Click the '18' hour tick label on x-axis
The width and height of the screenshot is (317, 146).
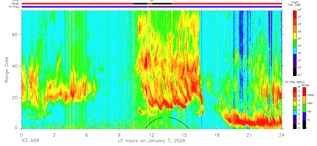click(x=217, y=135)
